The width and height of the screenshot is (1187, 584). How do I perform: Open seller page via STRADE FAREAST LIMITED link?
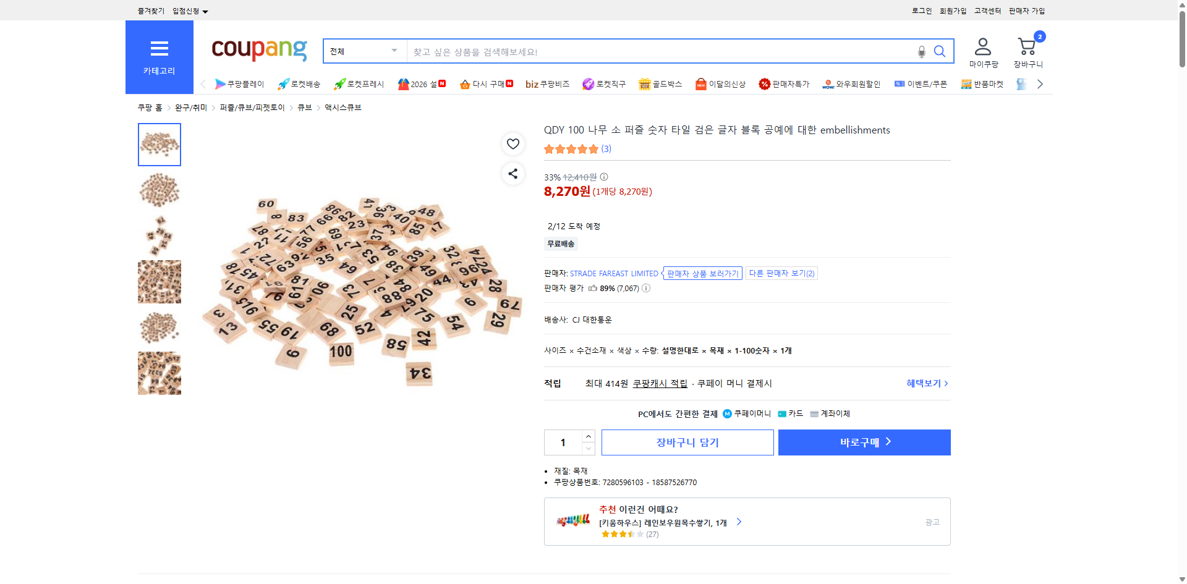pyautogui.click(x=614, y=273)
